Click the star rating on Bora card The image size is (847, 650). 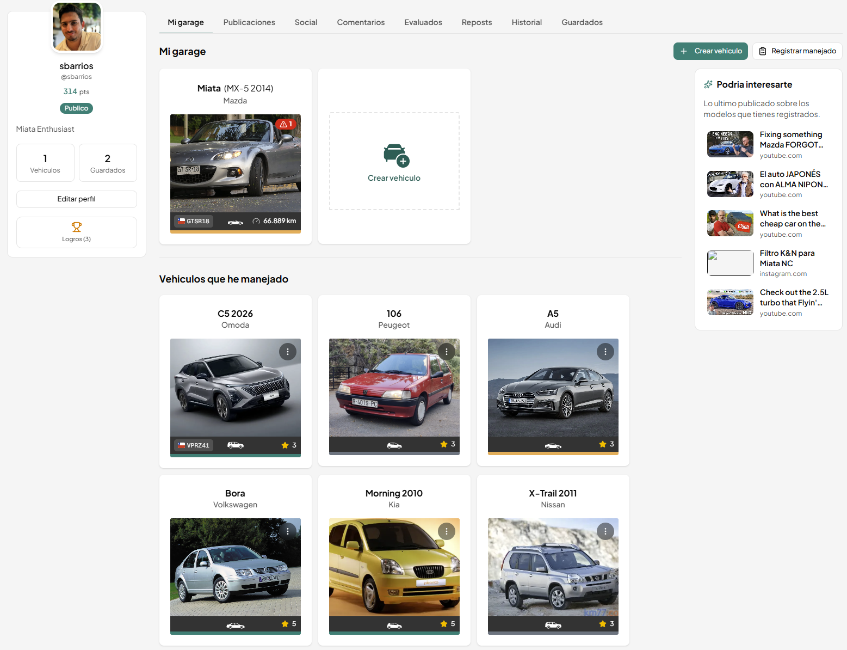coord(289,624)
